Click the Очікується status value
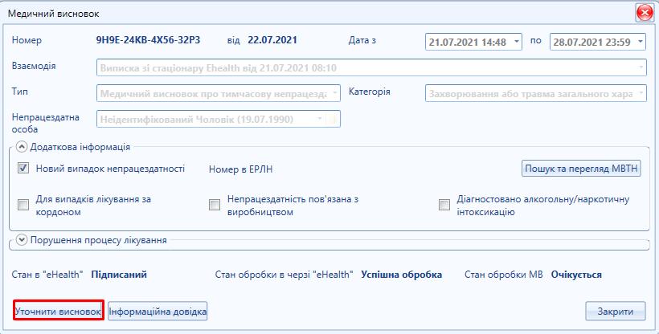The width and height of the screenshot is (659, 334). click(576, 275)
